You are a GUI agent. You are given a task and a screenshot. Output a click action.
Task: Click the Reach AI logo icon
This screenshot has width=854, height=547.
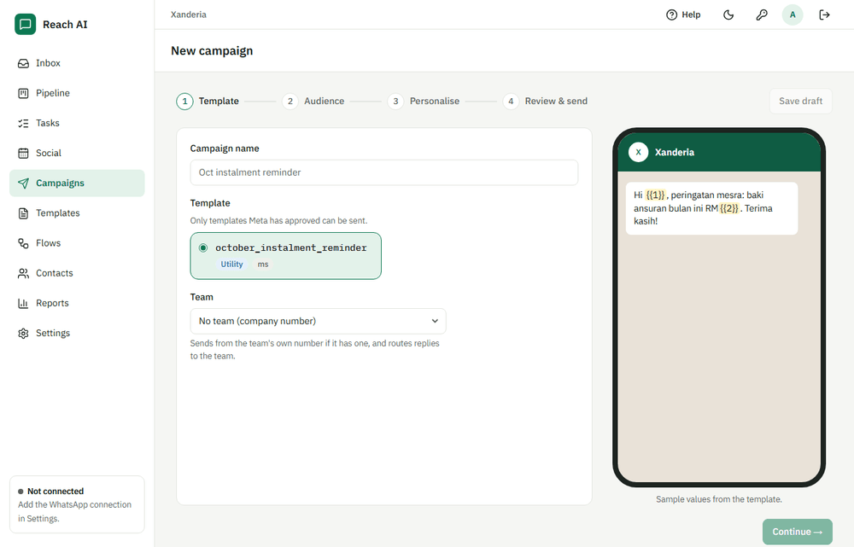coord(25,25)
